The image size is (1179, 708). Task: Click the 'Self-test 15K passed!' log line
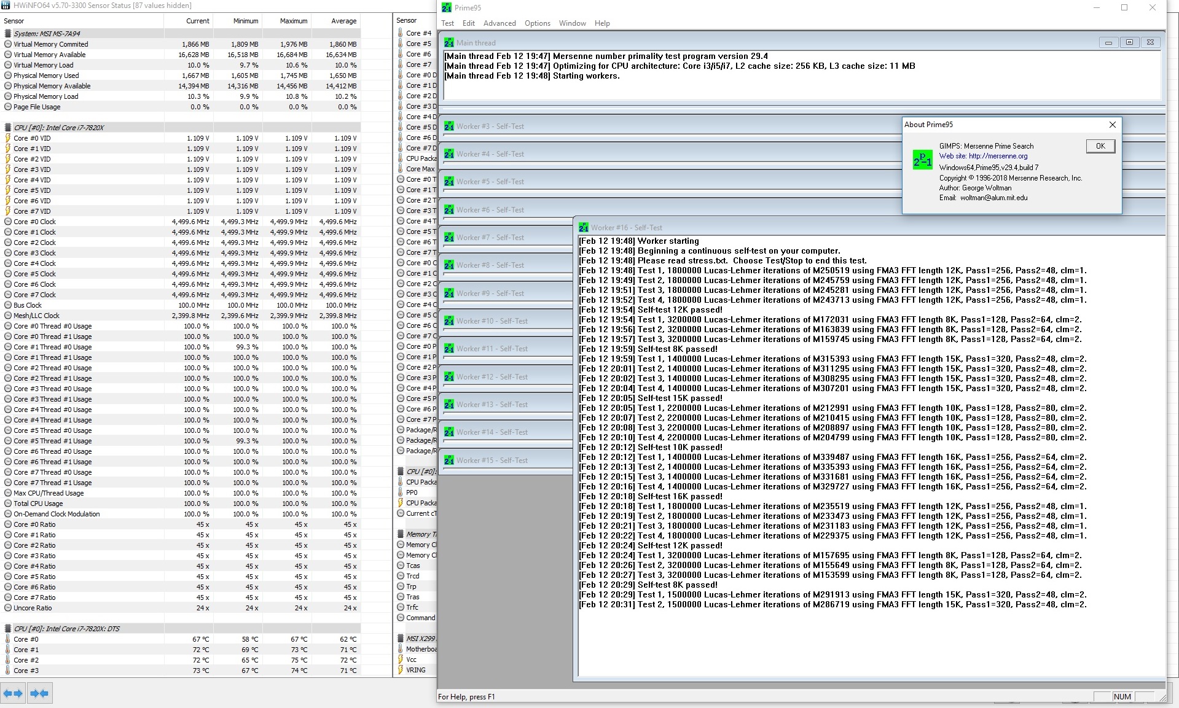point(651,398)
